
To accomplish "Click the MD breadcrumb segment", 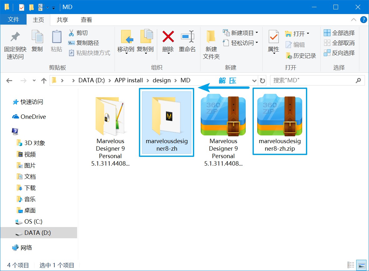I will tap(185, 80).
